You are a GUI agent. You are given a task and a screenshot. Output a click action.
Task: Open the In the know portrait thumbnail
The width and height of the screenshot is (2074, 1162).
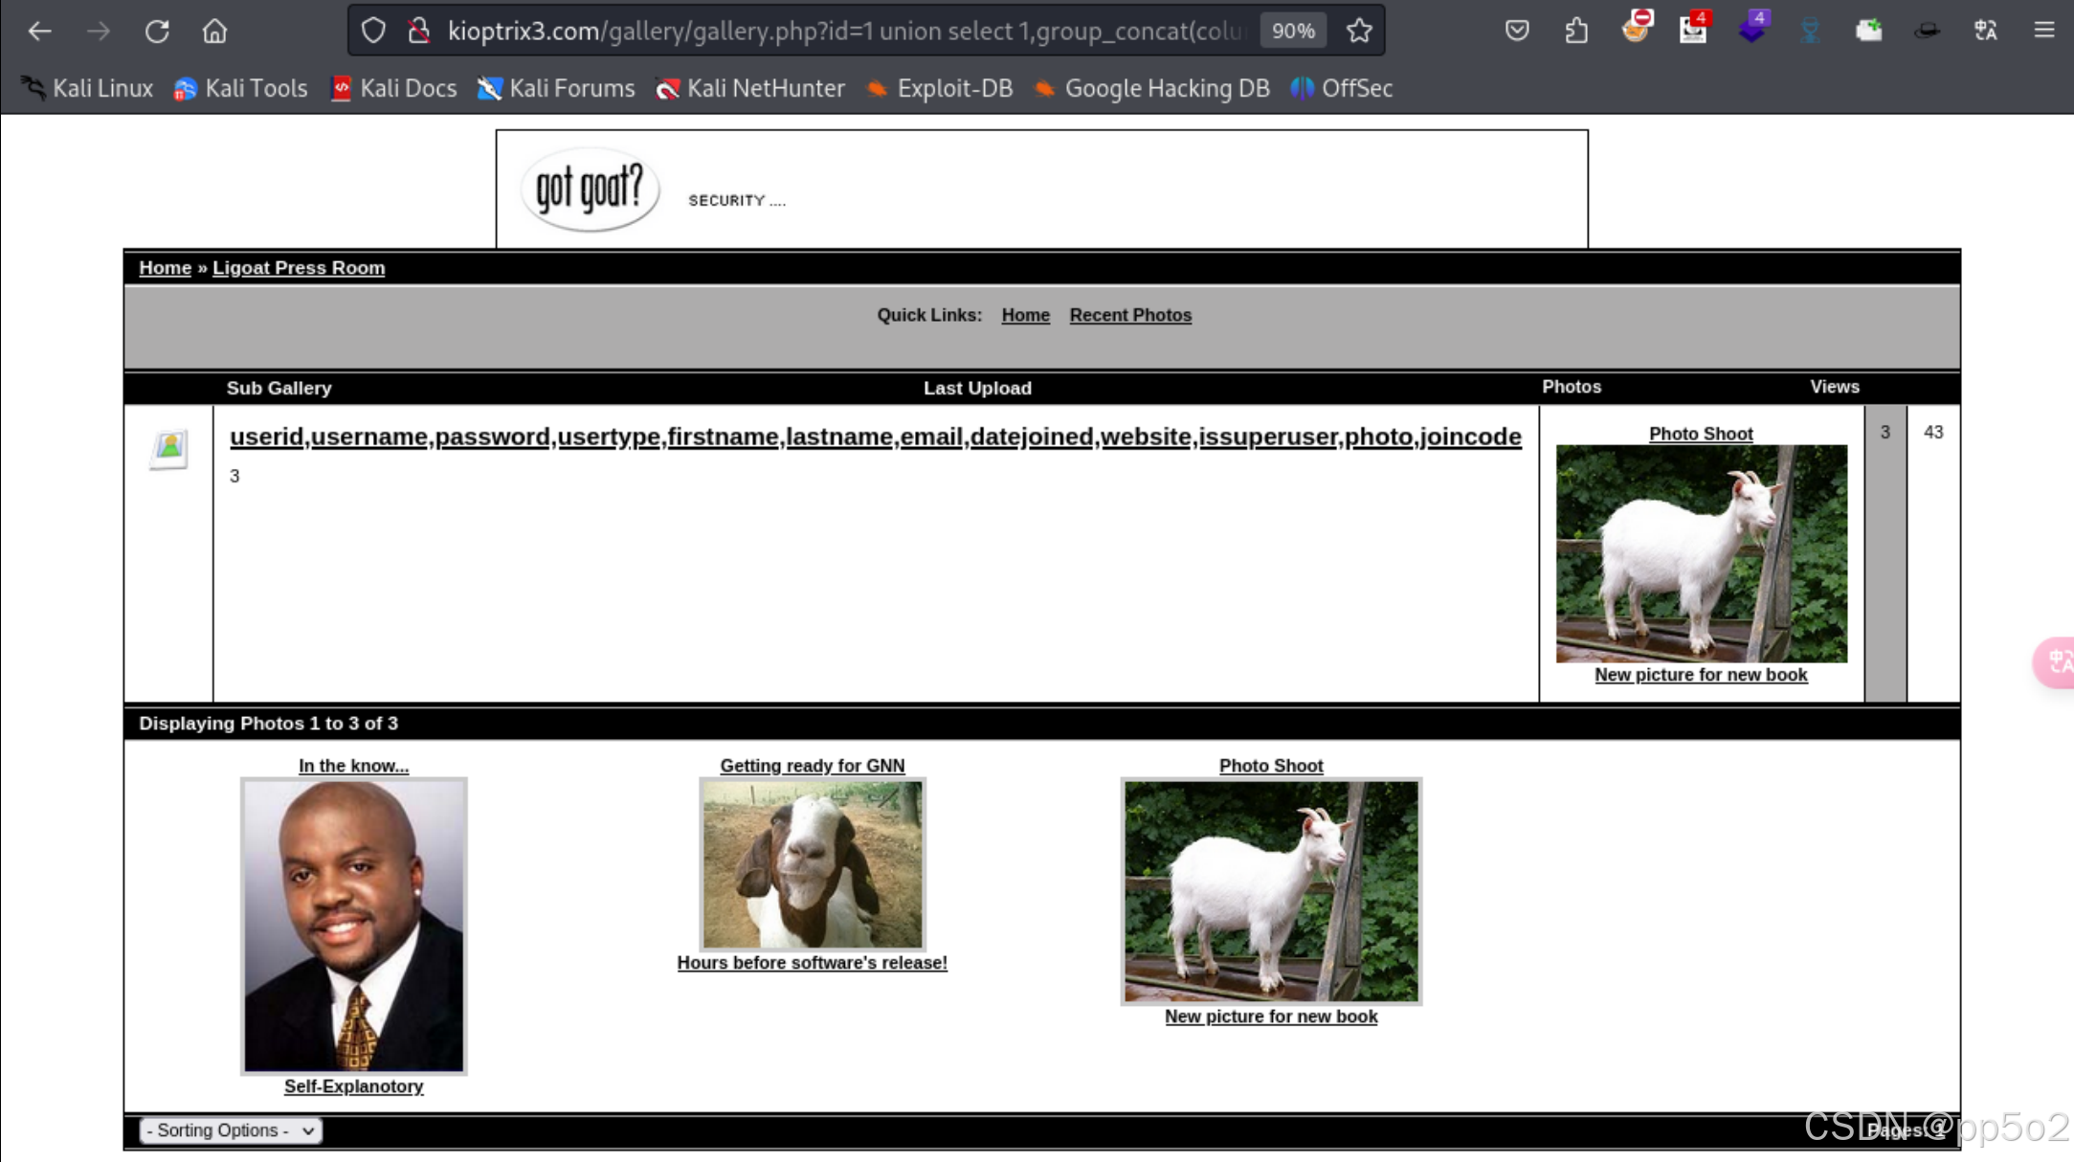[x=353, y=926]
